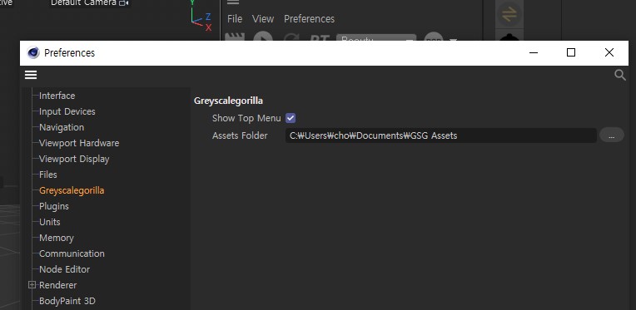
Task: Click the Assets Folder path field
Action: point(441,135)
